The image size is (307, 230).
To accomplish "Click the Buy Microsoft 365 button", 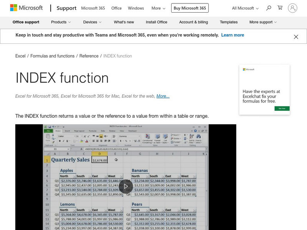I will 190,8.
